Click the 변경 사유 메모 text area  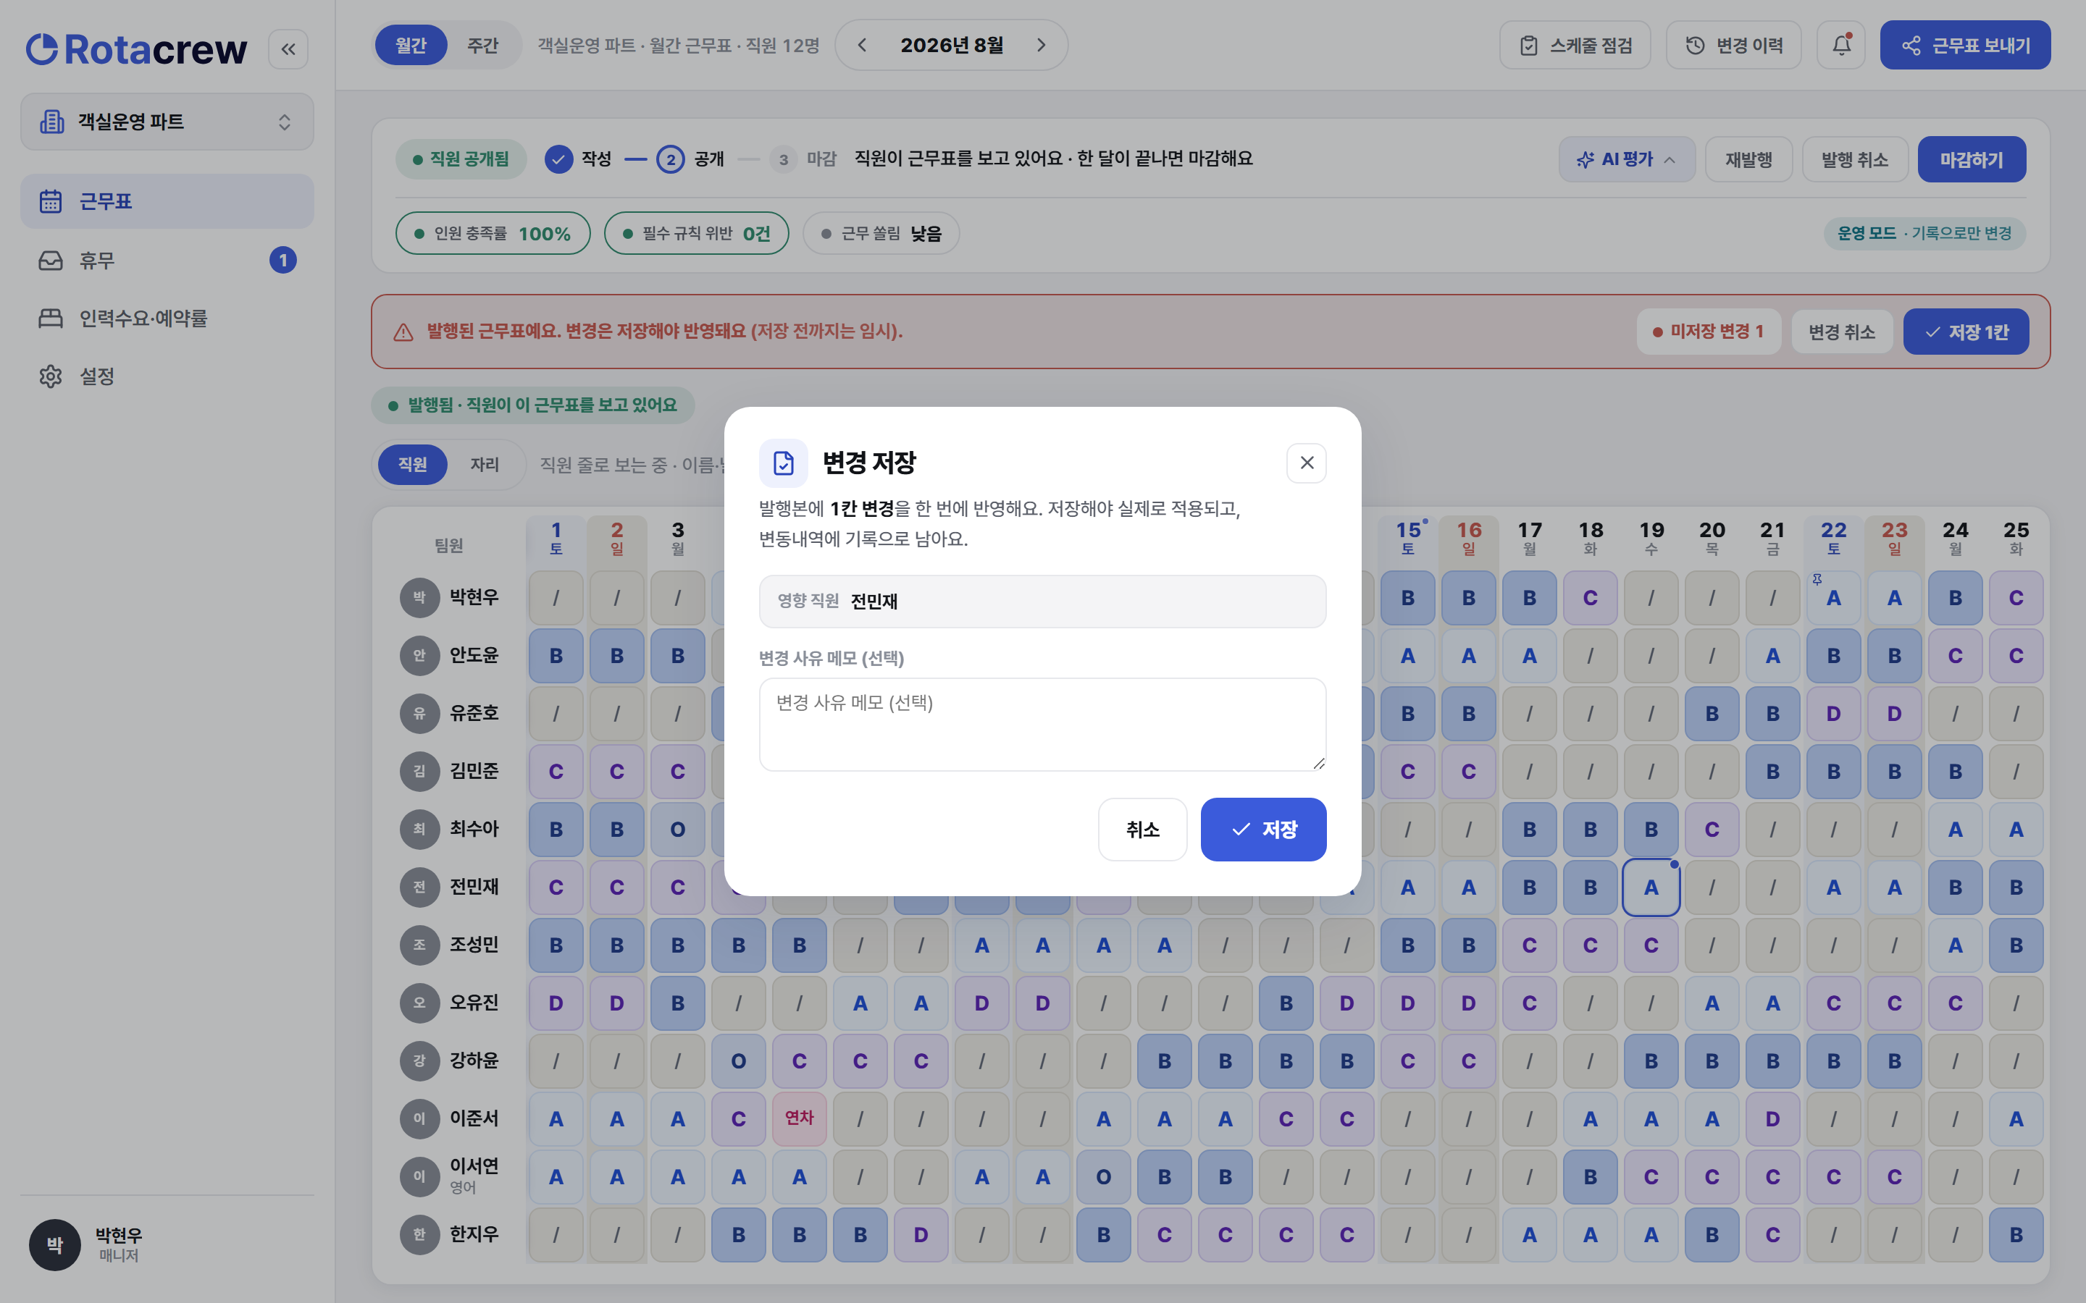[x=1042, y=724]
